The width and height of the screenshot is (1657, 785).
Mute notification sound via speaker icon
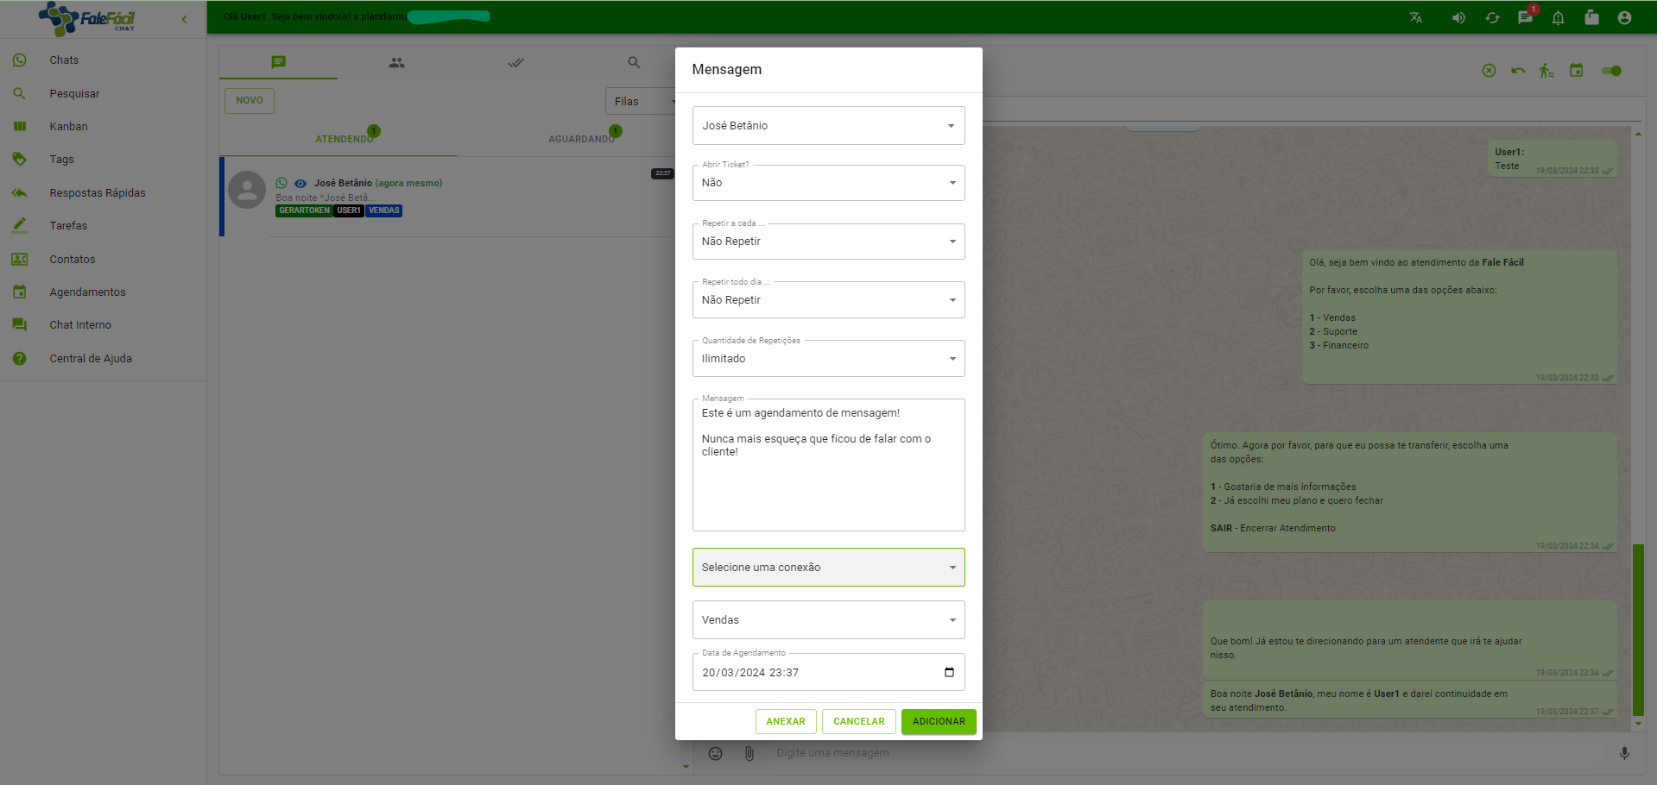[x=1458, y=17]
